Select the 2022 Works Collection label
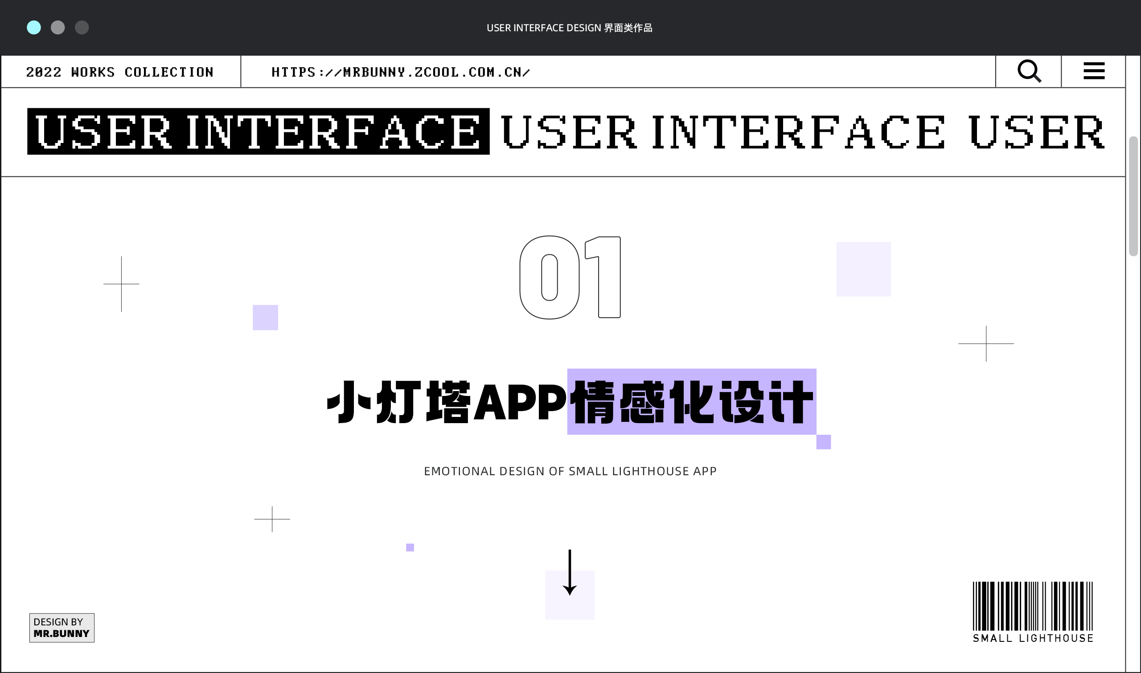This screenshot has width=1141, height=673. coord(120,72)
